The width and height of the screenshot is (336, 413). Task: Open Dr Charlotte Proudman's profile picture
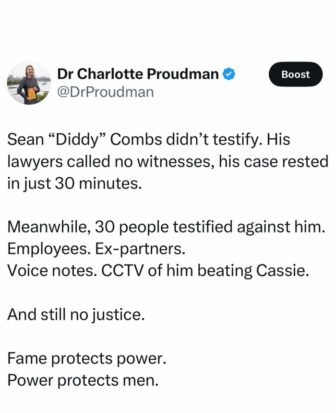(x=29, y=83)
